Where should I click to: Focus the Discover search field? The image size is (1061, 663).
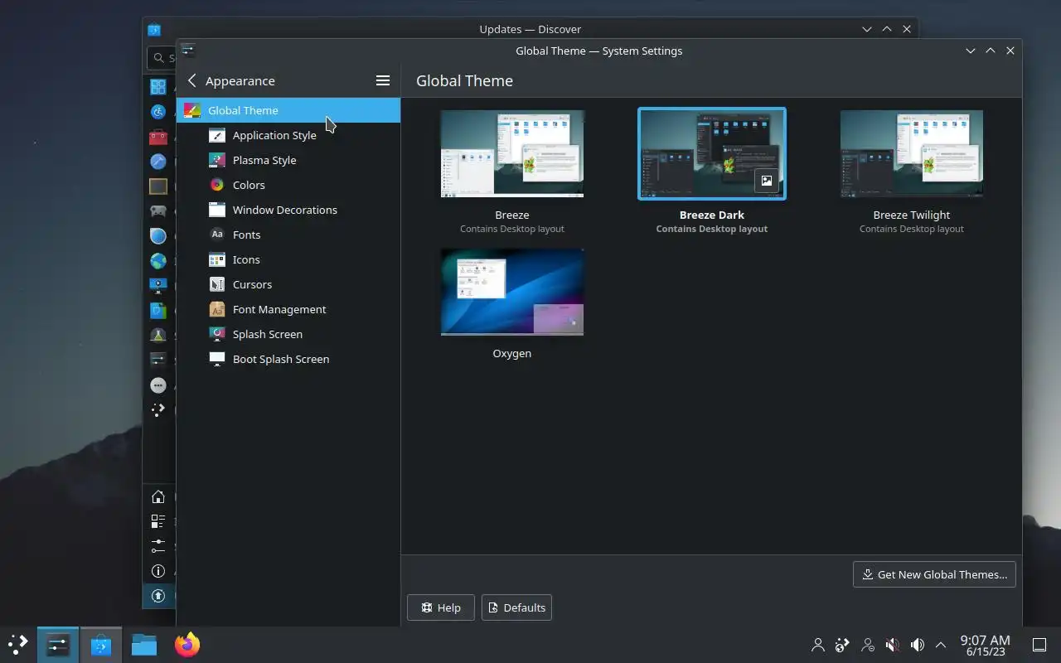point(162,58)
